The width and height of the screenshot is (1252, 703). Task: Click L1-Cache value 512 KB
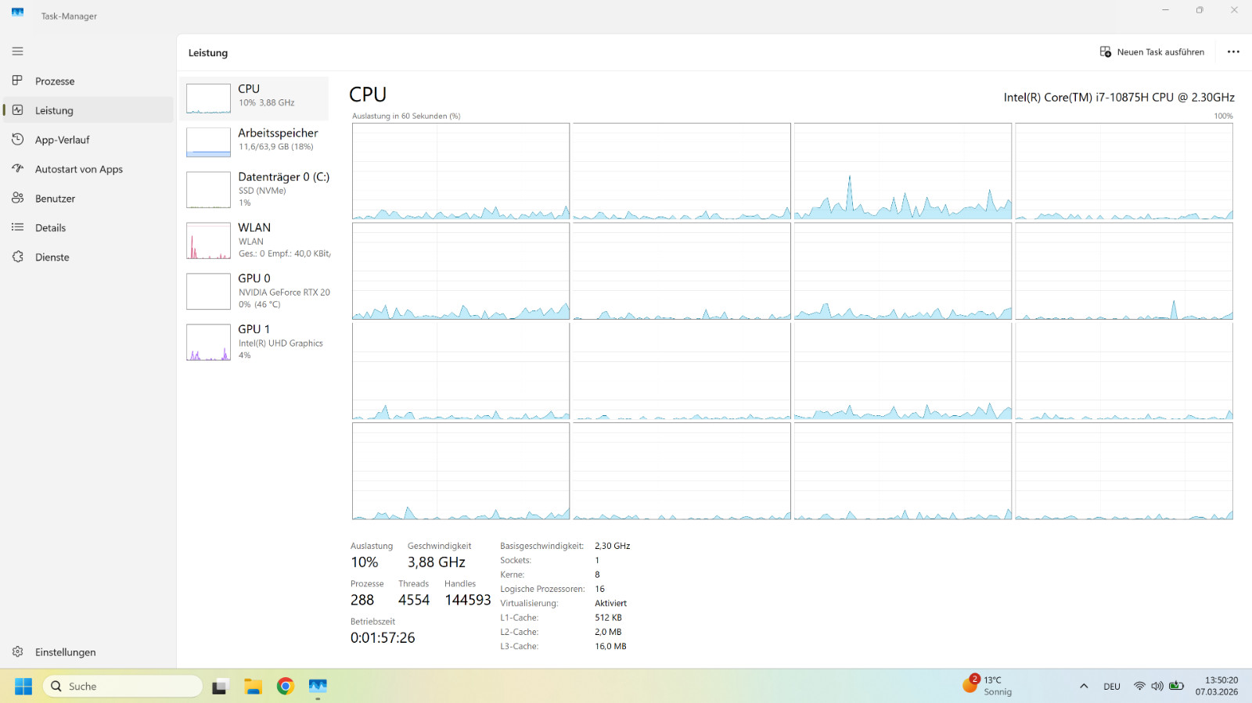coord(609,618)
